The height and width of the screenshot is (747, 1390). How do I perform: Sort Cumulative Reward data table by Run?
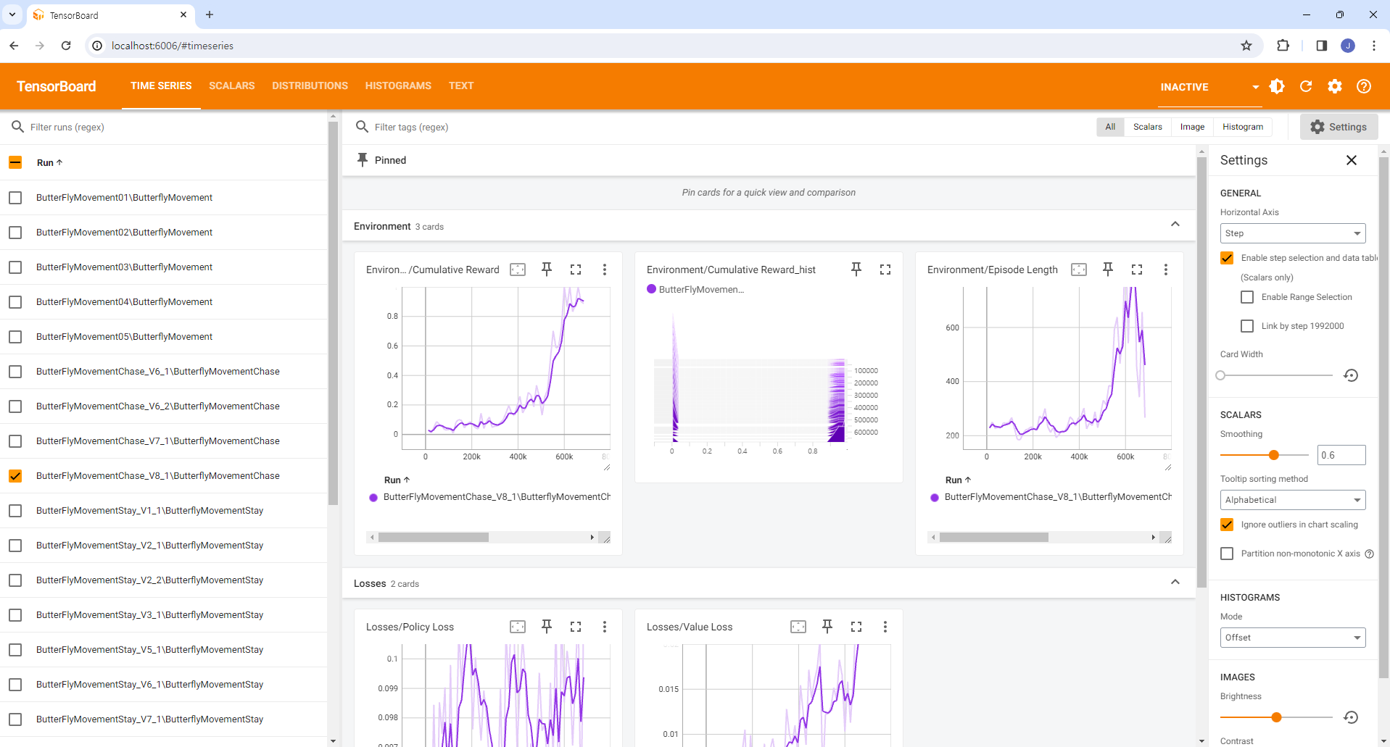click(397, 480)
